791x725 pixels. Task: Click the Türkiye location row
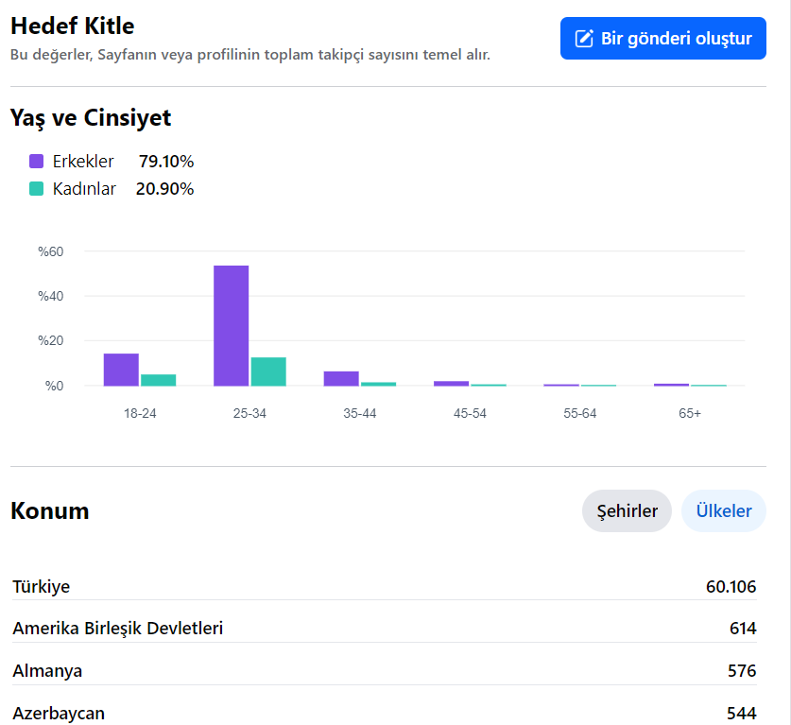pyautogui.click(x=385, y=586)
